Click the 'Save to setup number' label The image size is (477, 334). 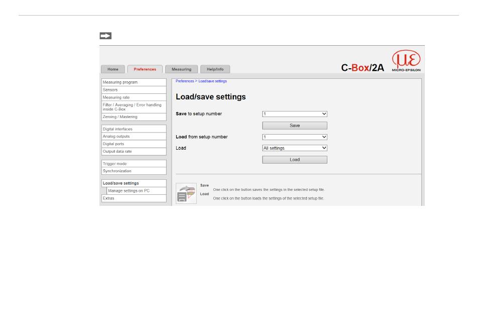pos(199,114)
